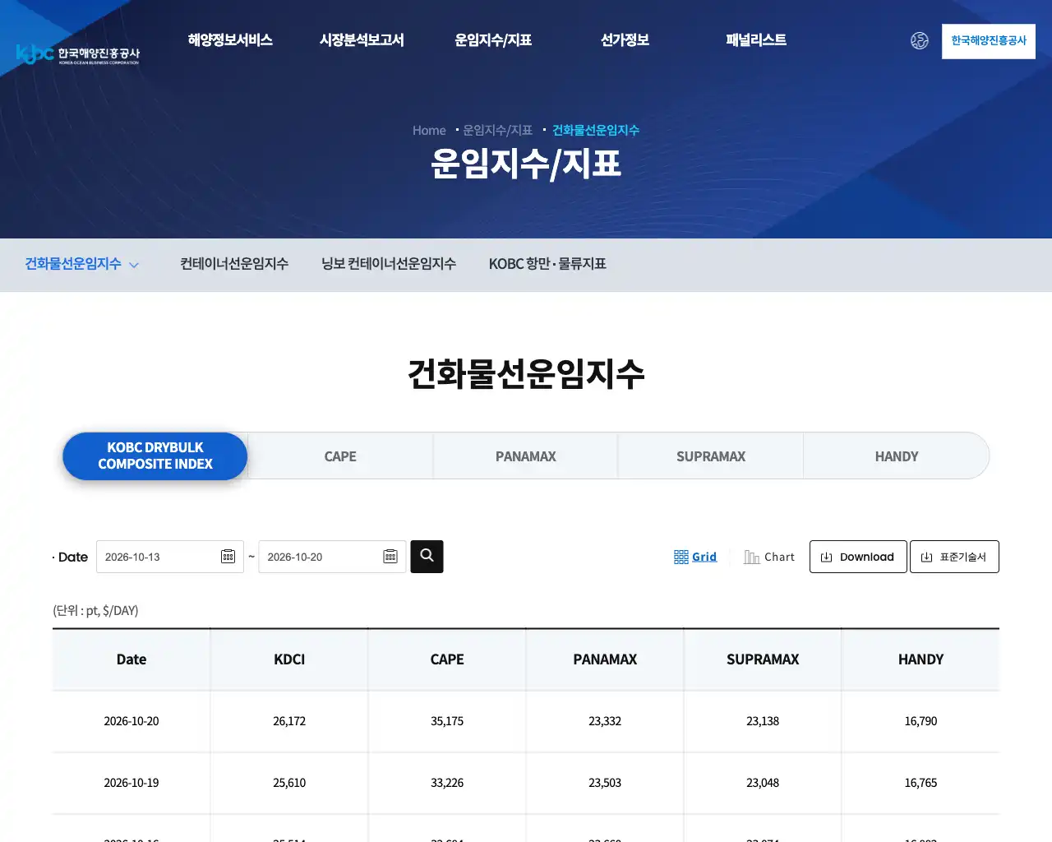Click the Download button
The width and height of the screenshot is (1052, 842).
tap(858, 557)
